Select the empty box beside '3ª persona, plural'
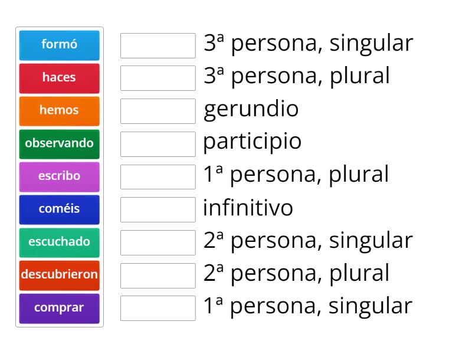The height and width of the screenshot is (354, 472). (158, 78)
